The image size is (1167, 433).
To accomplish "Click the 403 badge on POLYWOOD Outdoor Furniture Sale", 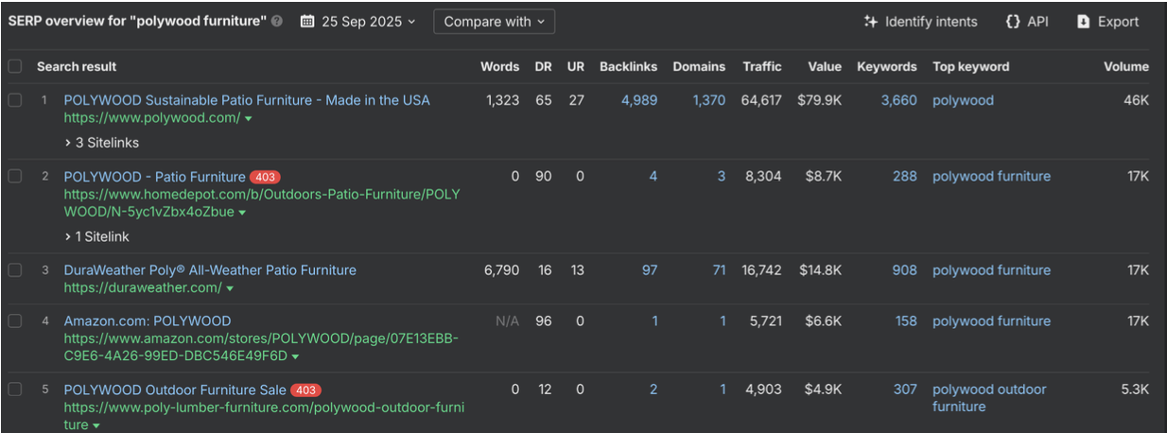I will [305, 390].
